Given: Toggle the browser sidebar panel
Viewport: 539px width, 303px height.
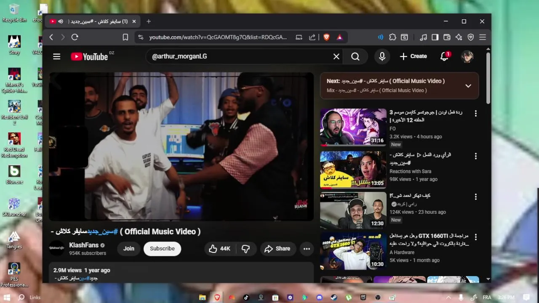Looking at the screenshot, I should [435, 37].
